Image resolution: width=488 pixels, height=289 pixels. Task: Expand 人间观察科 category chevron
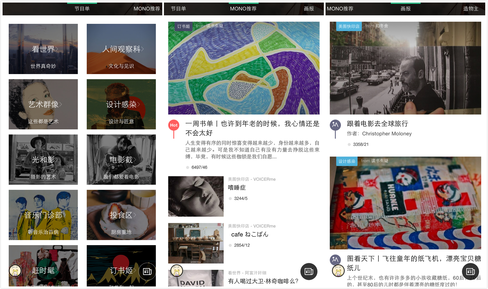pos(143,49)
